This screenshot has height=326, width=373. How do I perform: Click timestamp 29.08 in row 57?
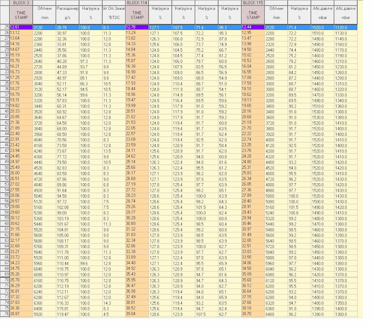click(21, 207)
